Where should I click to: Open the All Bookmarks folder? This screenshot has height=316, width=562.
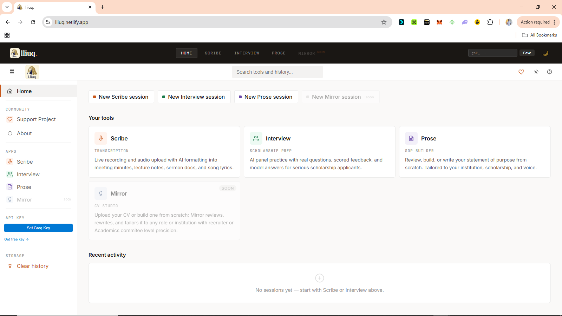pos(540,35)
